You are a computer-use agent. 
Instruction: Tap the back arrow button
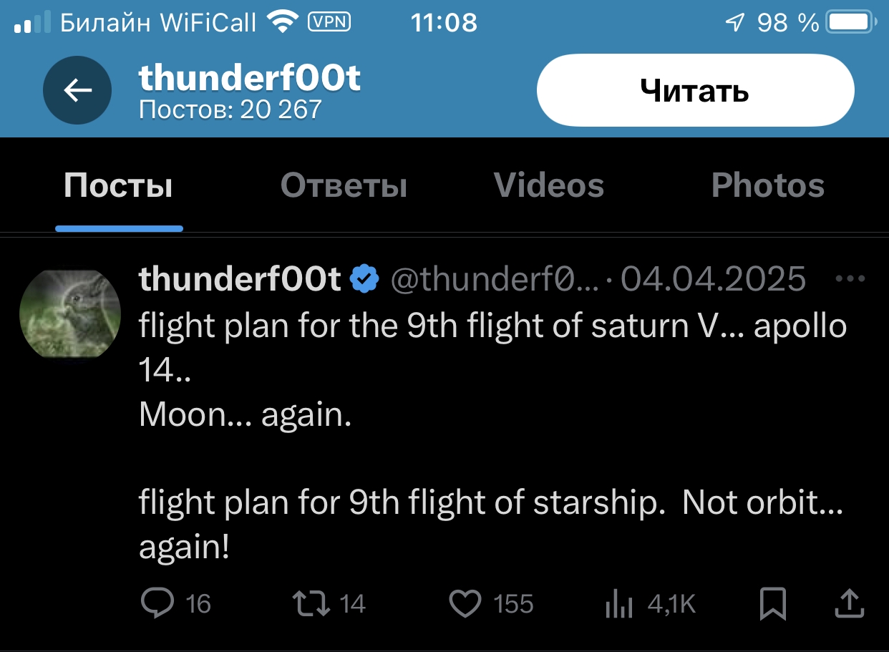coord(77,90)
